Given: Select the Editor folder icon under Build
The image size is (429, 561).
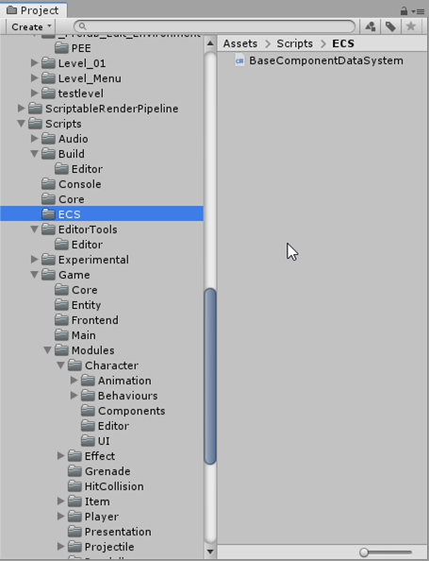Looking at the screenshot, I should pos(61,169).
